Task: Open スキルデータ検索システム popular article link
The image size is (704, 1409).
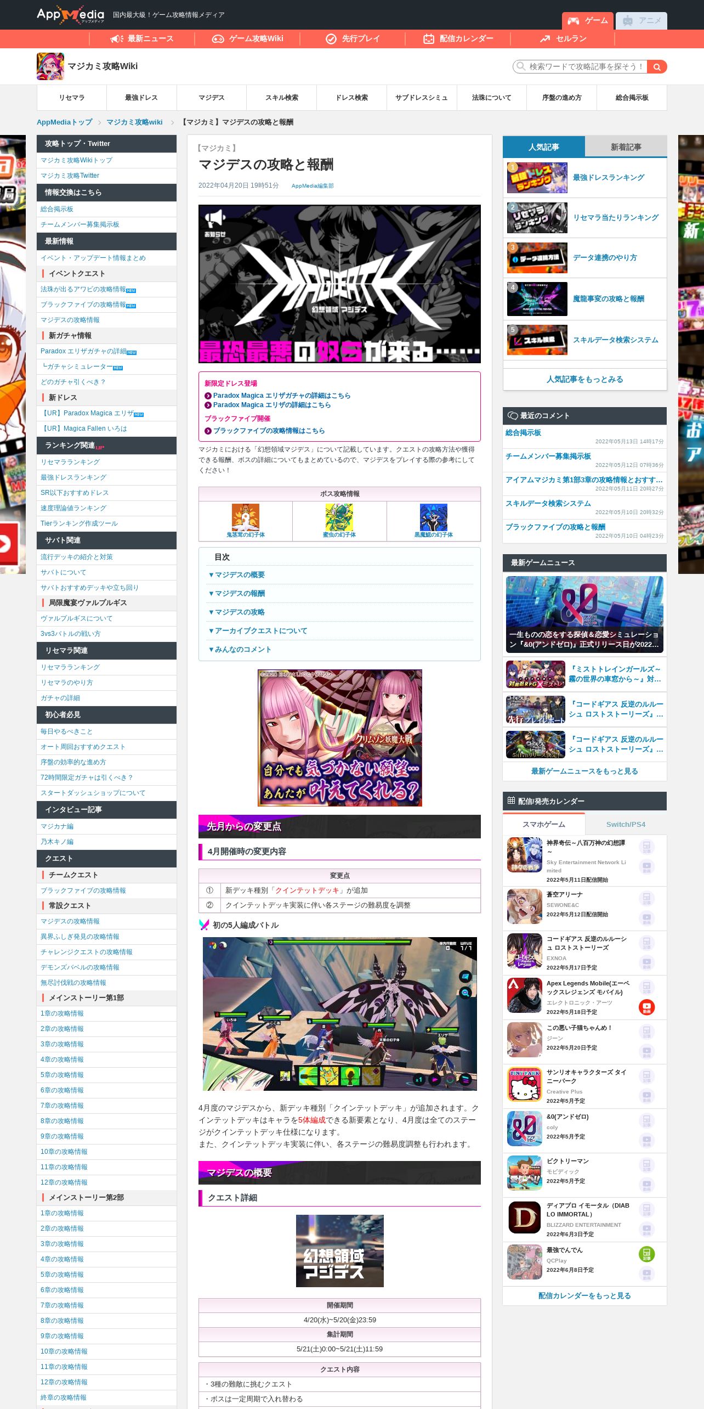Action: point(615,340)
